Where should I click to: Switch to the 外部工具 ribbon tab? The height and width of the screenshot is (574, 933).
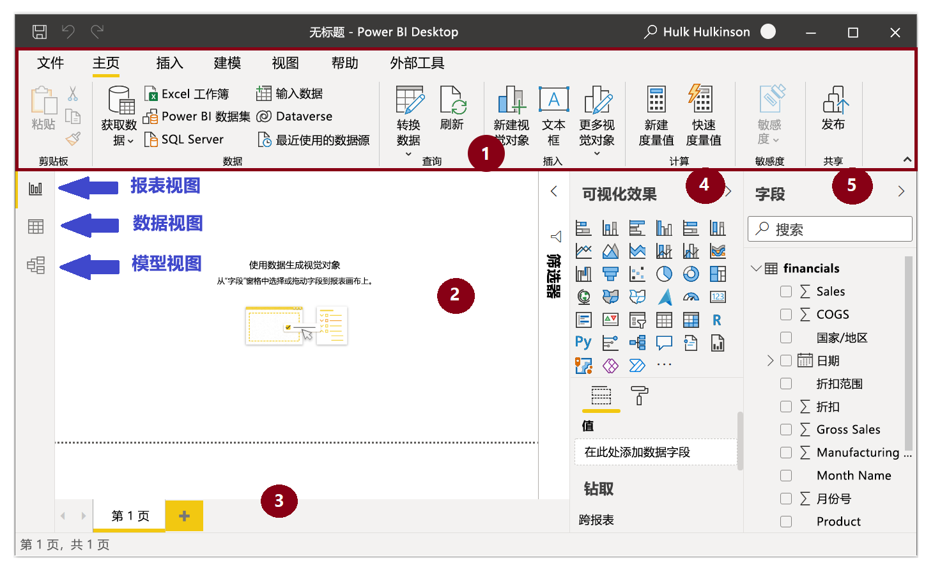click(417, 63)
